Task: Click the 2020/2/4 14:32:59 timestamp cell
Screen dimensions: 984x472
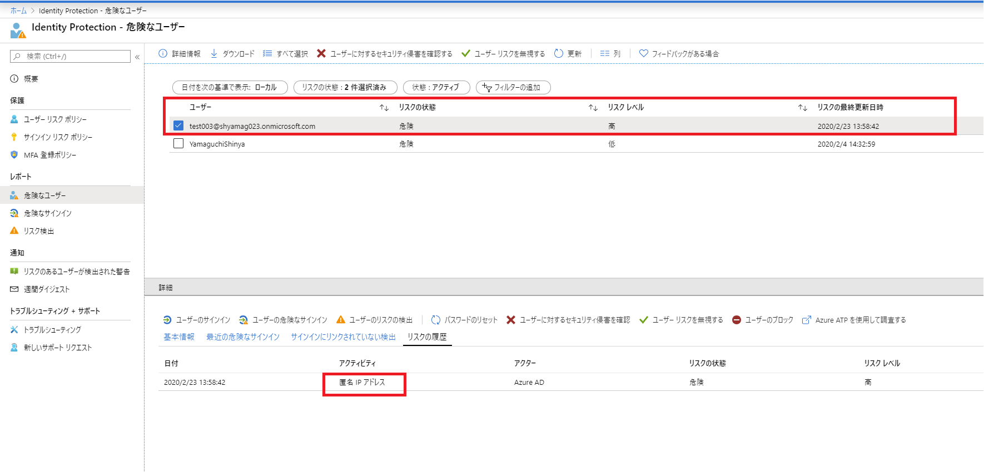Action: tap(846, 144)
